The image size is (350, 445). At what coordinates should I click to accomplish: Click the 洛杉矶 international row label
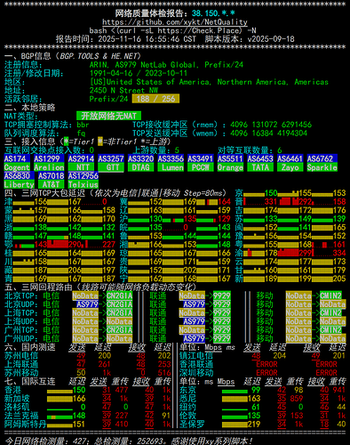[x=17, y=407]
